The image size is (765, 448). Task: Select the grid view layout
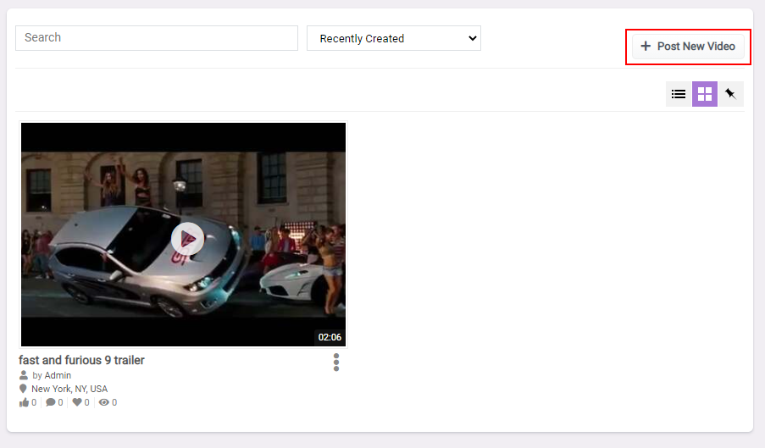pyautogui.click(x=705, y=94)
